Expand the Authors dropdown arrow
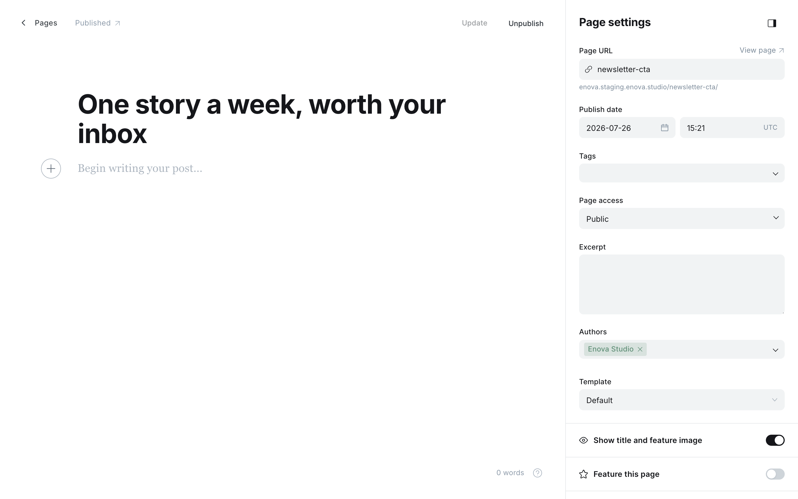Image resolution: width=798 pixels, height=499 pixels. [x=775, y=350]
